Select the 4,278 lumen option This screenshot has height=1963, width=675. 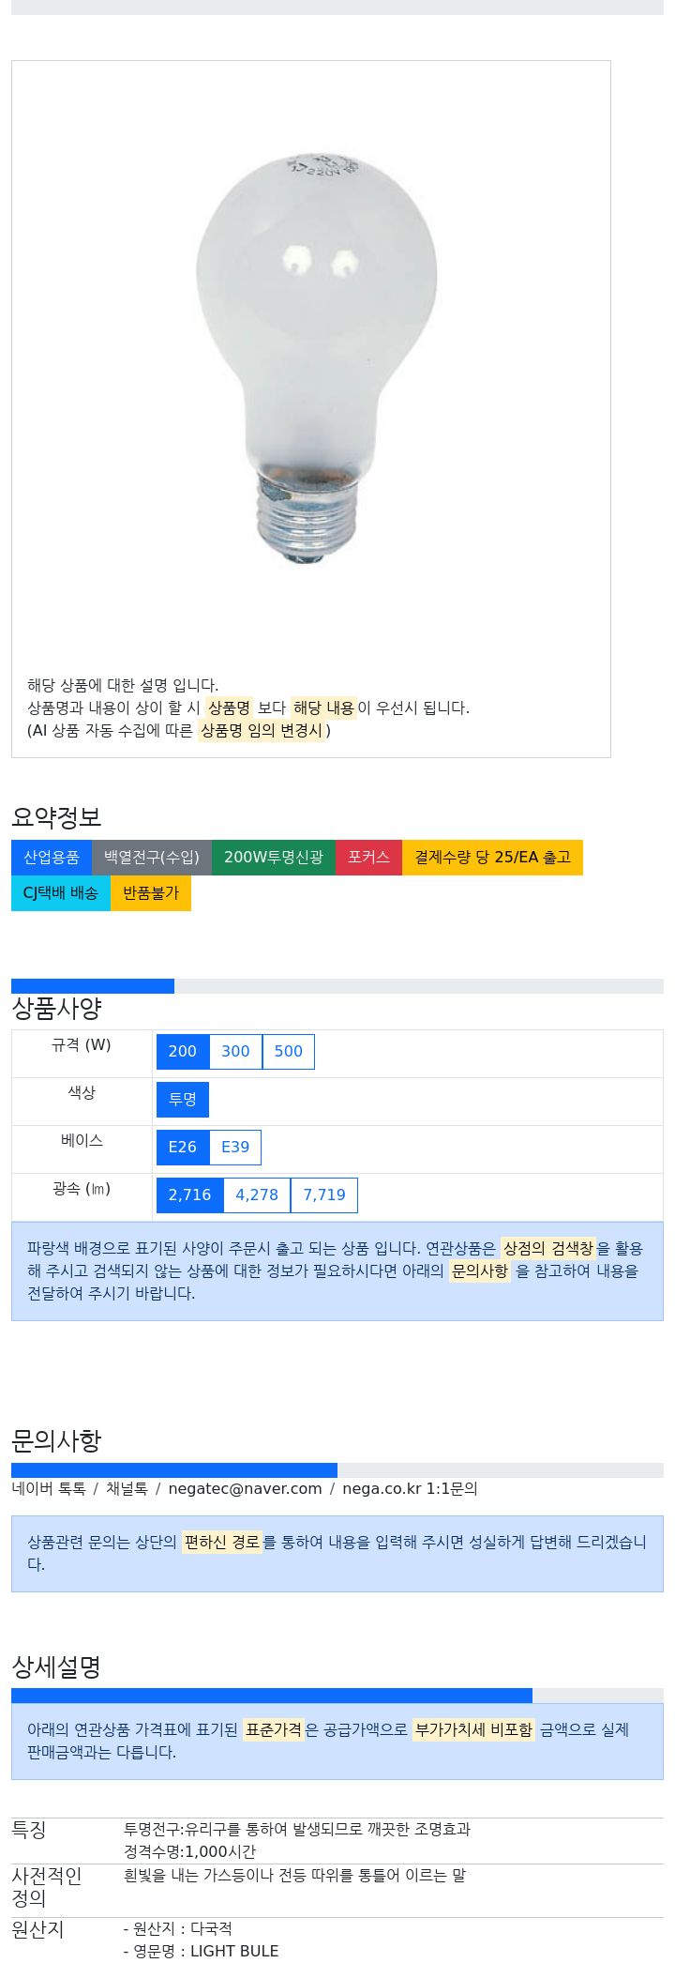point(257,1195)
